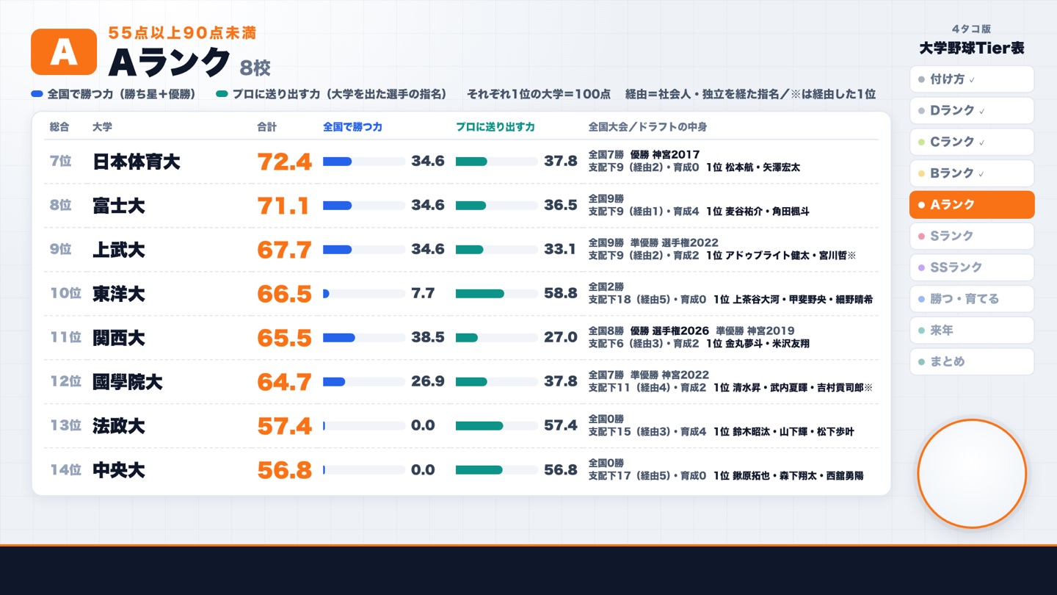Image resolution: width=1057 pixels, height=595 pixels.
Task: Select the 日本体育大 university name
Action: pyautogui.click(x=137, y=162)
